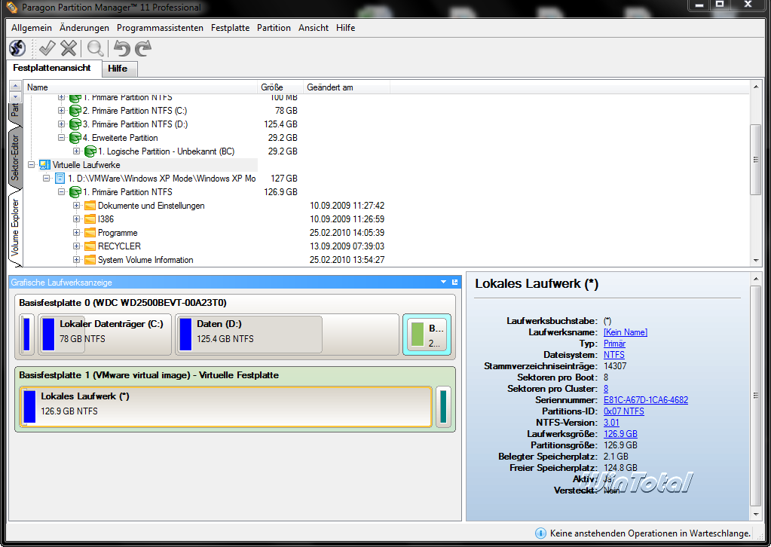Click the Paragon app icon in title bar
Screen dimensions: 771x547
[12, 8]
